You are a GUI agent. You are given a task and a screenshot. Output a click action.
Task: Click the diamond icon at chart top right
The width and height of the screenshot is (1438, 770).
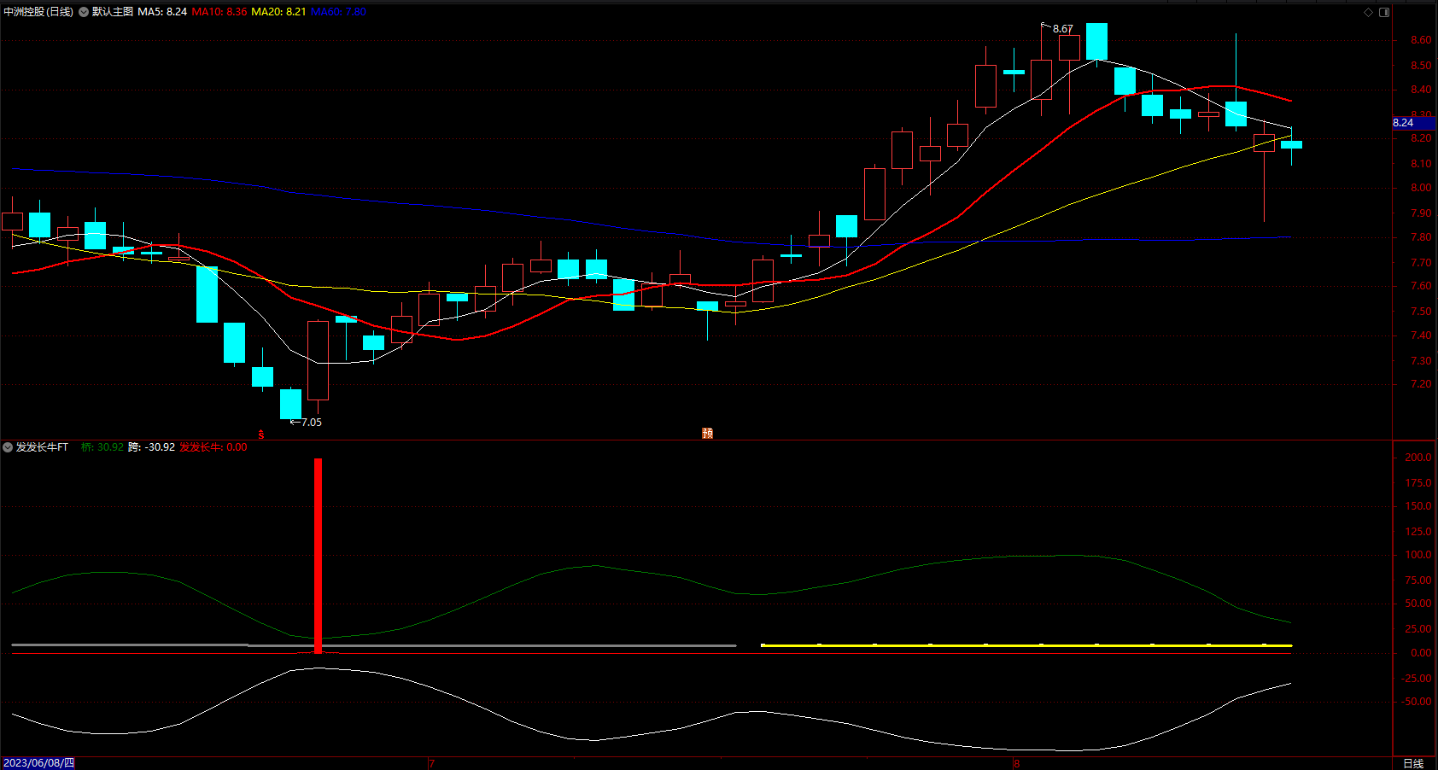[x=1368, y=12]
